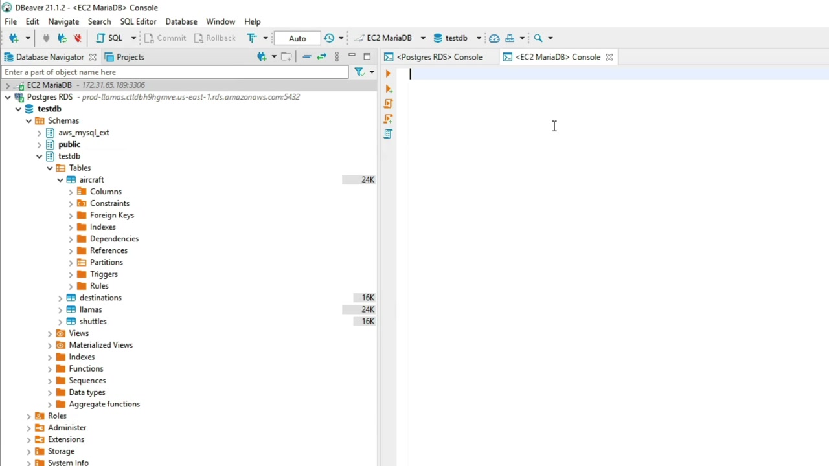This screenshot has width=829, height=466.
Task: Click the Search magnifier toolbar icon
Action: (538, 38)
